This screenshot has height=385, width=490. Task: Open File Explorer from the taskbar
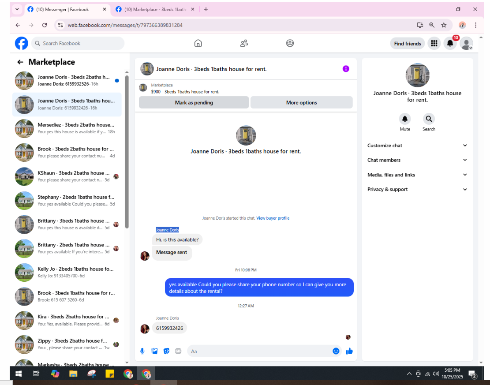tap(73, 374)
